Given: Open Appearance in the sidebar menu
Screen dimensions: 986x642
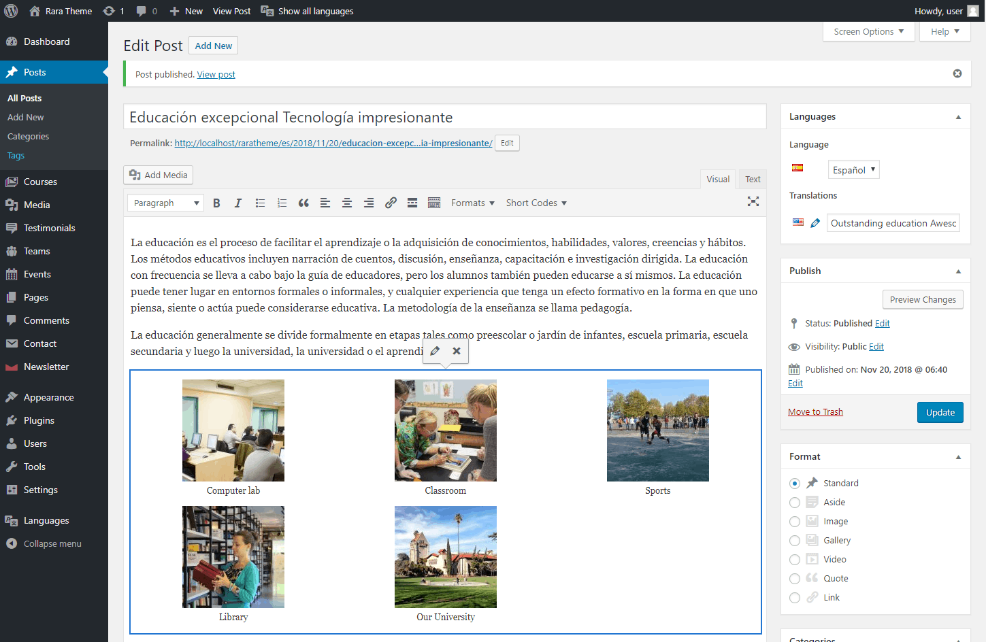Looking at the screenshot, I should click(48, 397).
